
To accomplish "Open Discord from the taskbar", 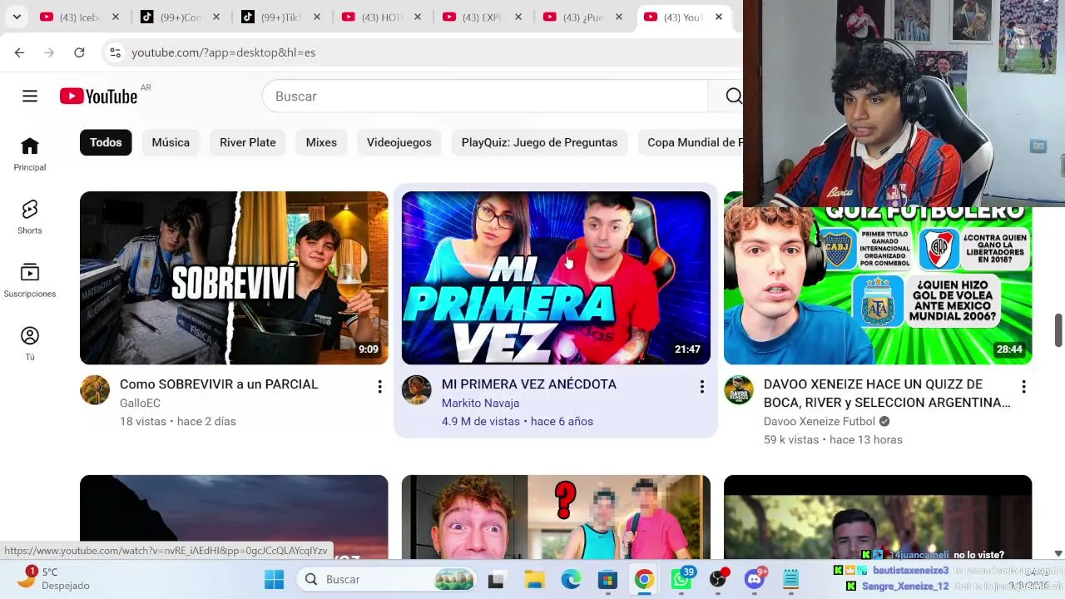I will 755,579.
